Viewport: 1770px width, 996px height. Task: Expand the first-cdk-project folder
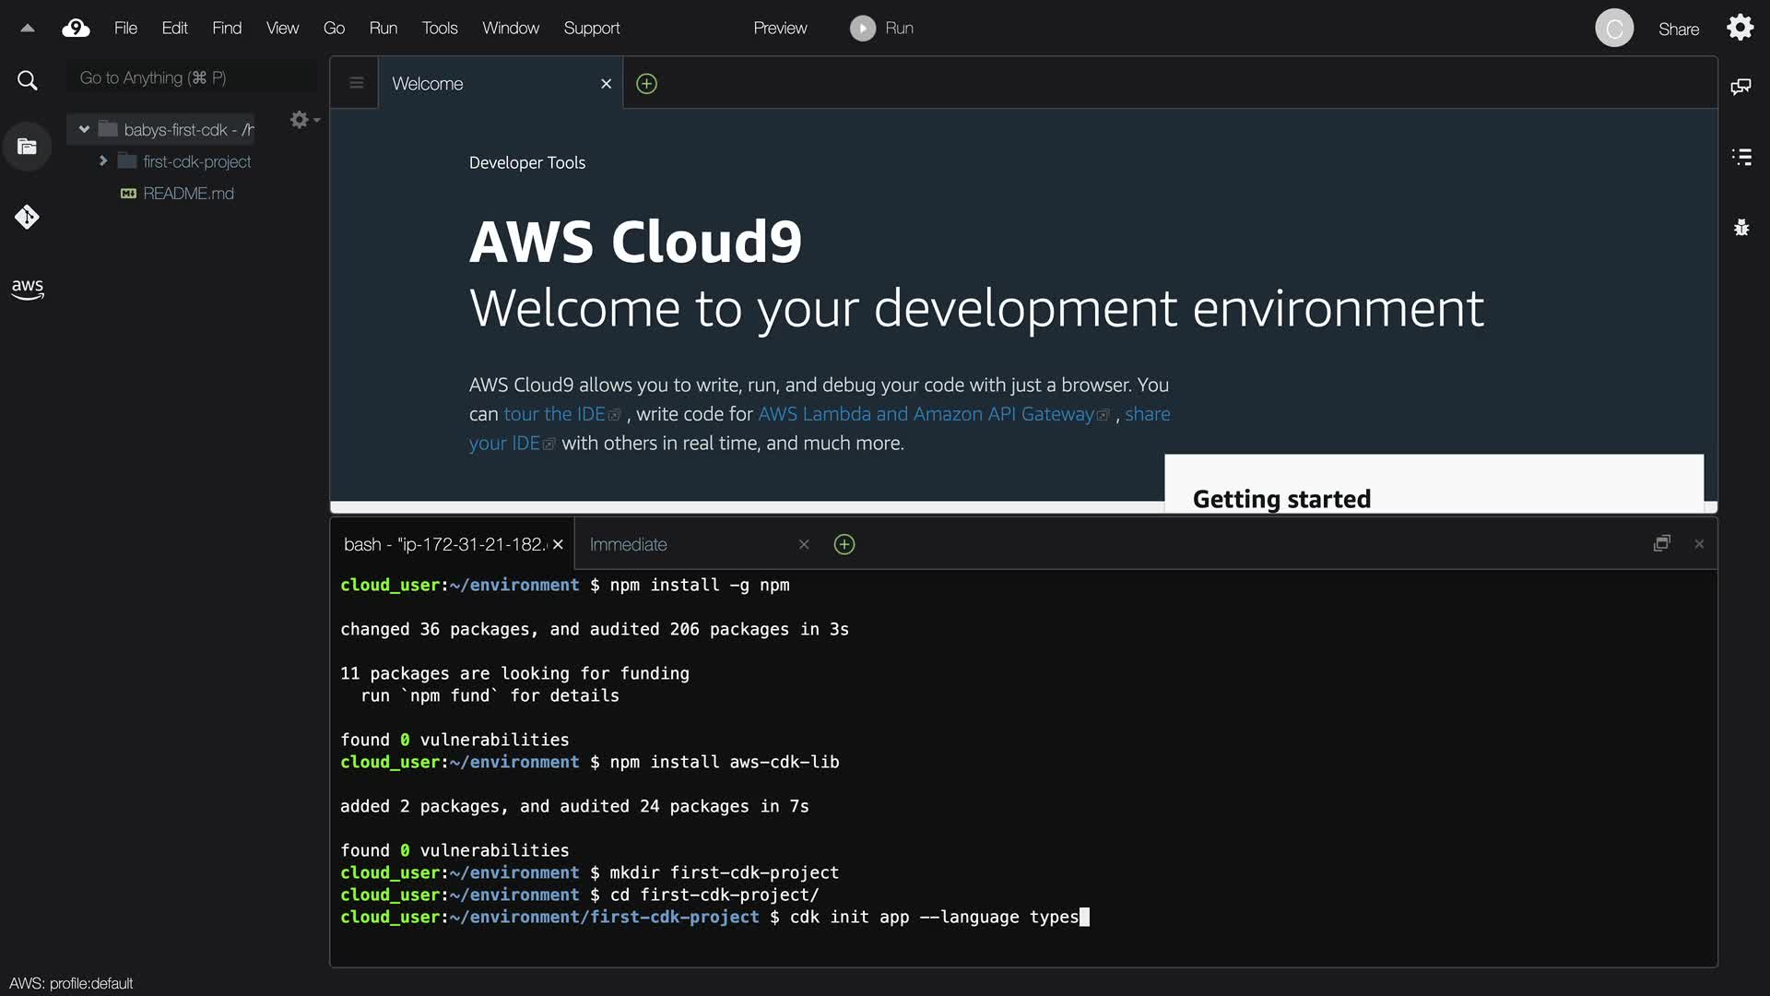pos(103,161)
